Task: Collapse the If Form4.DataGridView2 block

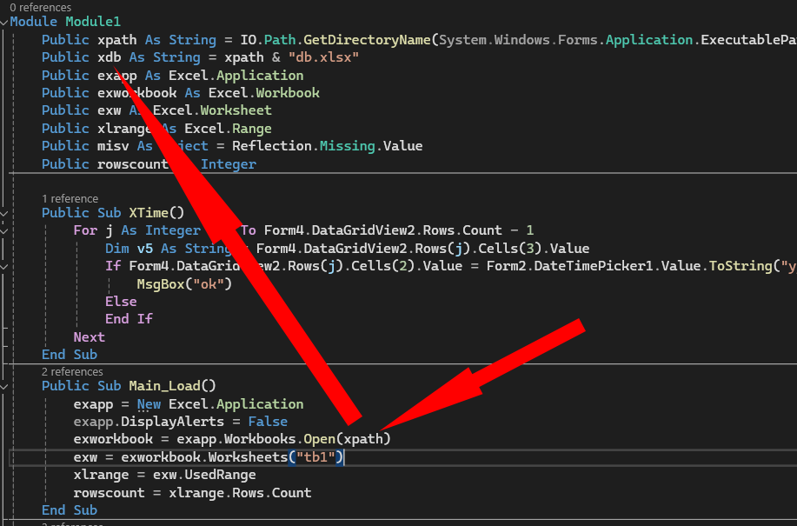Action: click(x=4, y=267)
